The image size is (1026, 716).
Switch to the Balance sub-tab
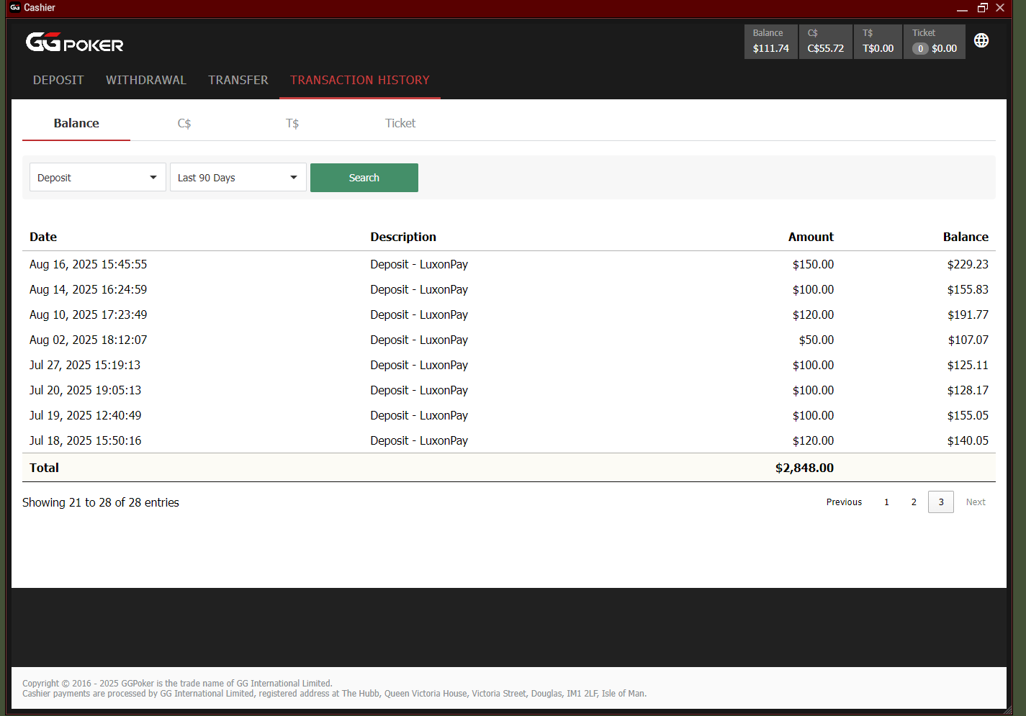tap(76, 123)
